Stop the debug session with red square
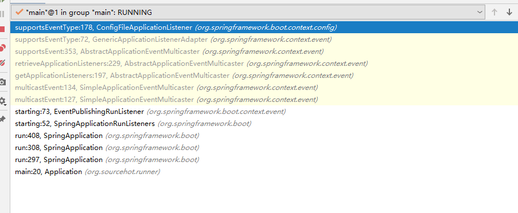Image resolution: width=518 pixels, height=213 pixels. click(x=2, y=29)
